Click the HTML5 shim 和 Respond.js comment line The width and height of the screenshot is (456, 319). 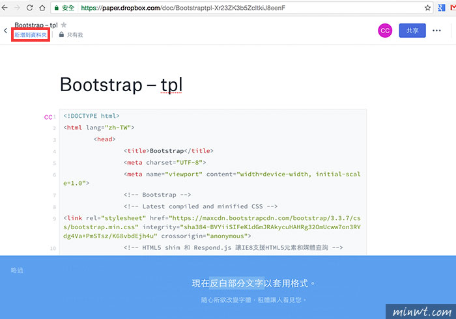(x=233, y=247)
